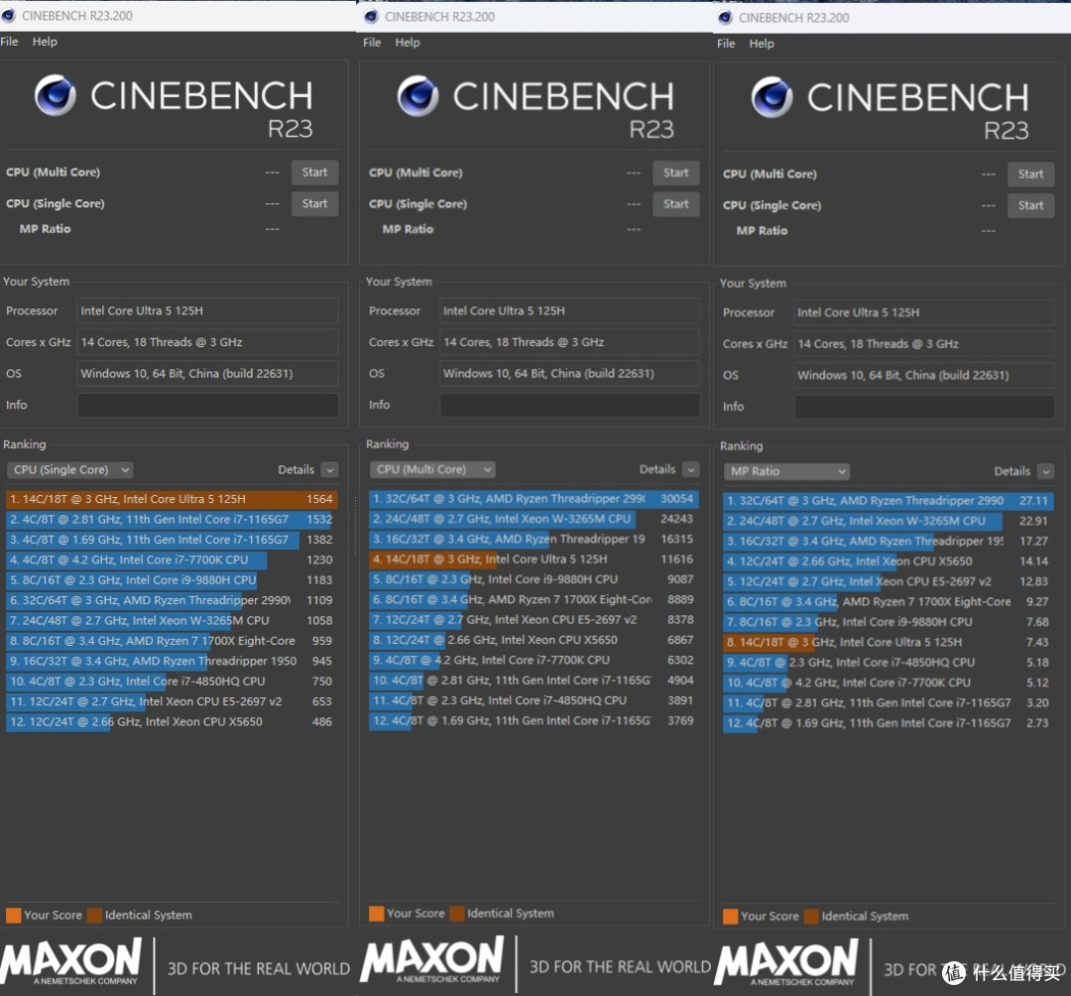Select Core Ultra 5 125H row scoring 11616
The image size is (1071, 996).
[x=535, y=560]
